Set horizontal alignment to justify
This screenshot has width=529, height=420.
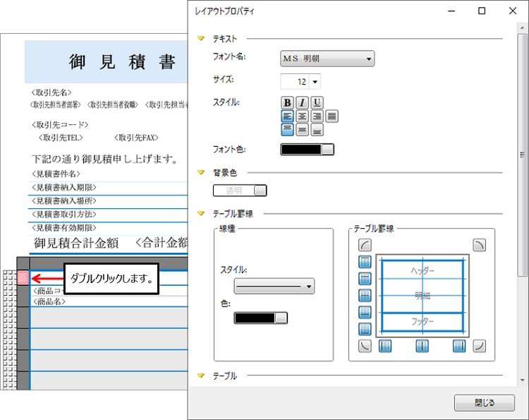[332, 116]
